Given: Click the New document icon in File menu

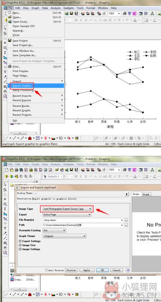Looking at the screenshot, I should coord(10,13).
